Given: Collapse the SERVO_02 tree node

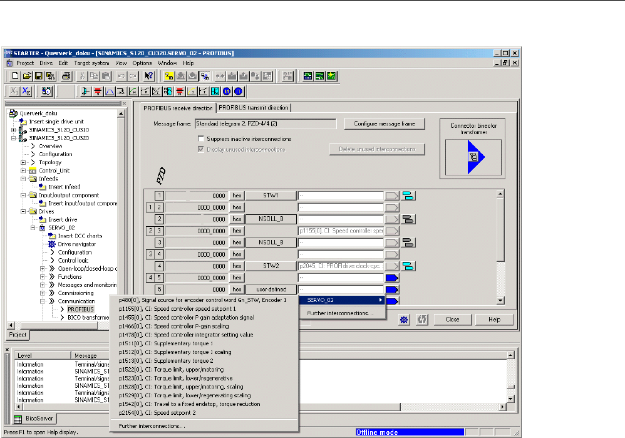Looking at the screenshot, I should pyautogui.click(x=33, y=228).
